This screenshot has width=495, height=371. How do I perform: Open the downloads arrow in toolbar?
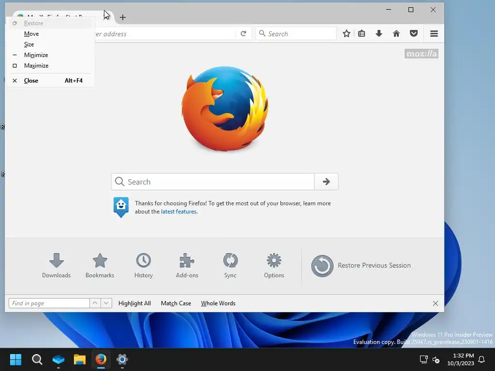point(379,33)
